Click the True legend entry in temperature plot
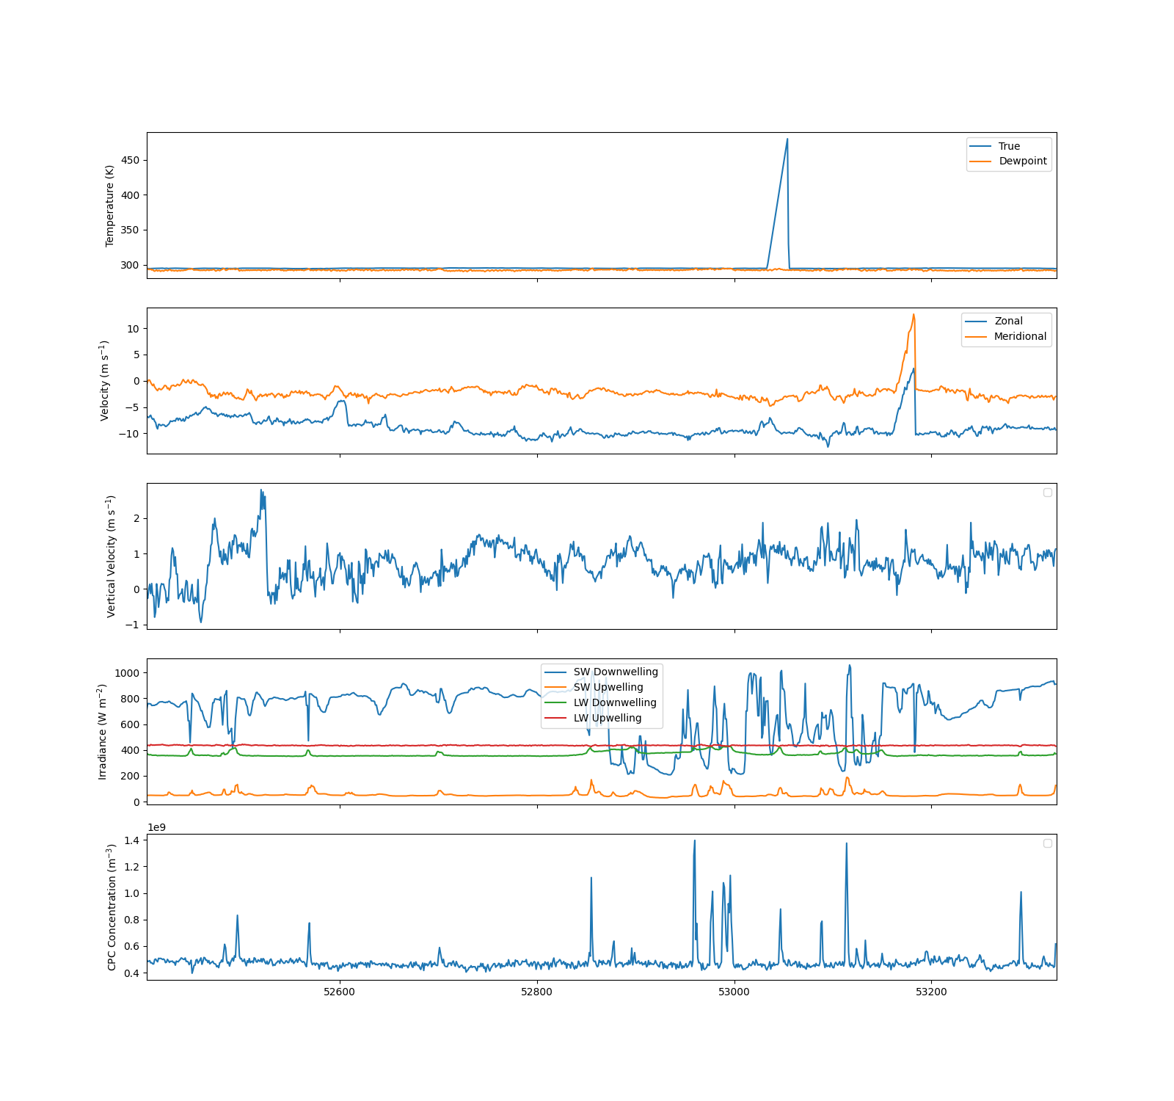 click(x=1008, y=146)
